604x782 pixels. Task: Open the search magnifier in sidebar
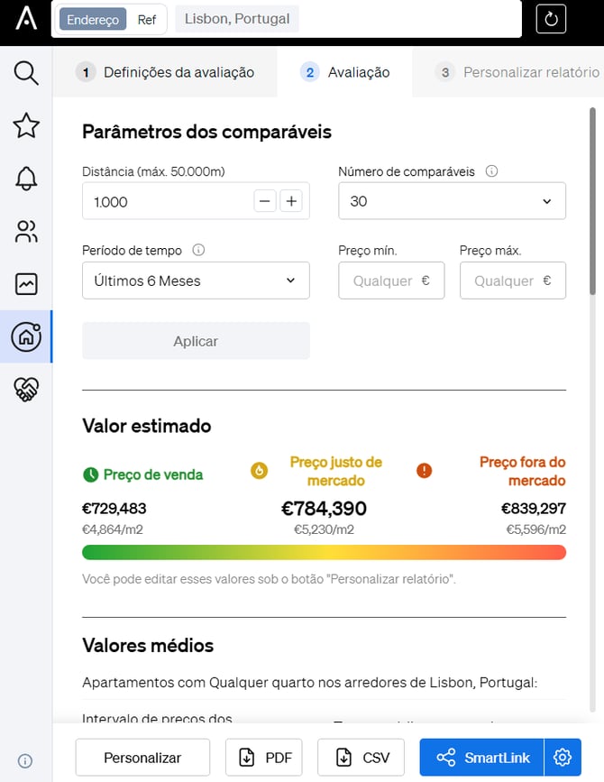pos(26,73)
